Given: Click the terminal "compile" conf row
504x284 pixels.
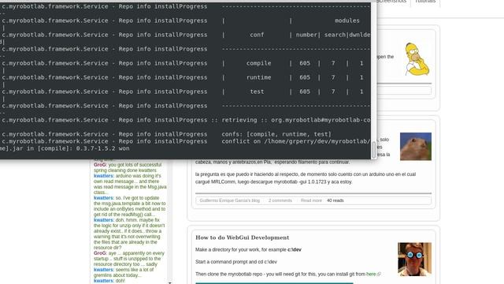Looking at the screenshot, I should pos(186,63).
